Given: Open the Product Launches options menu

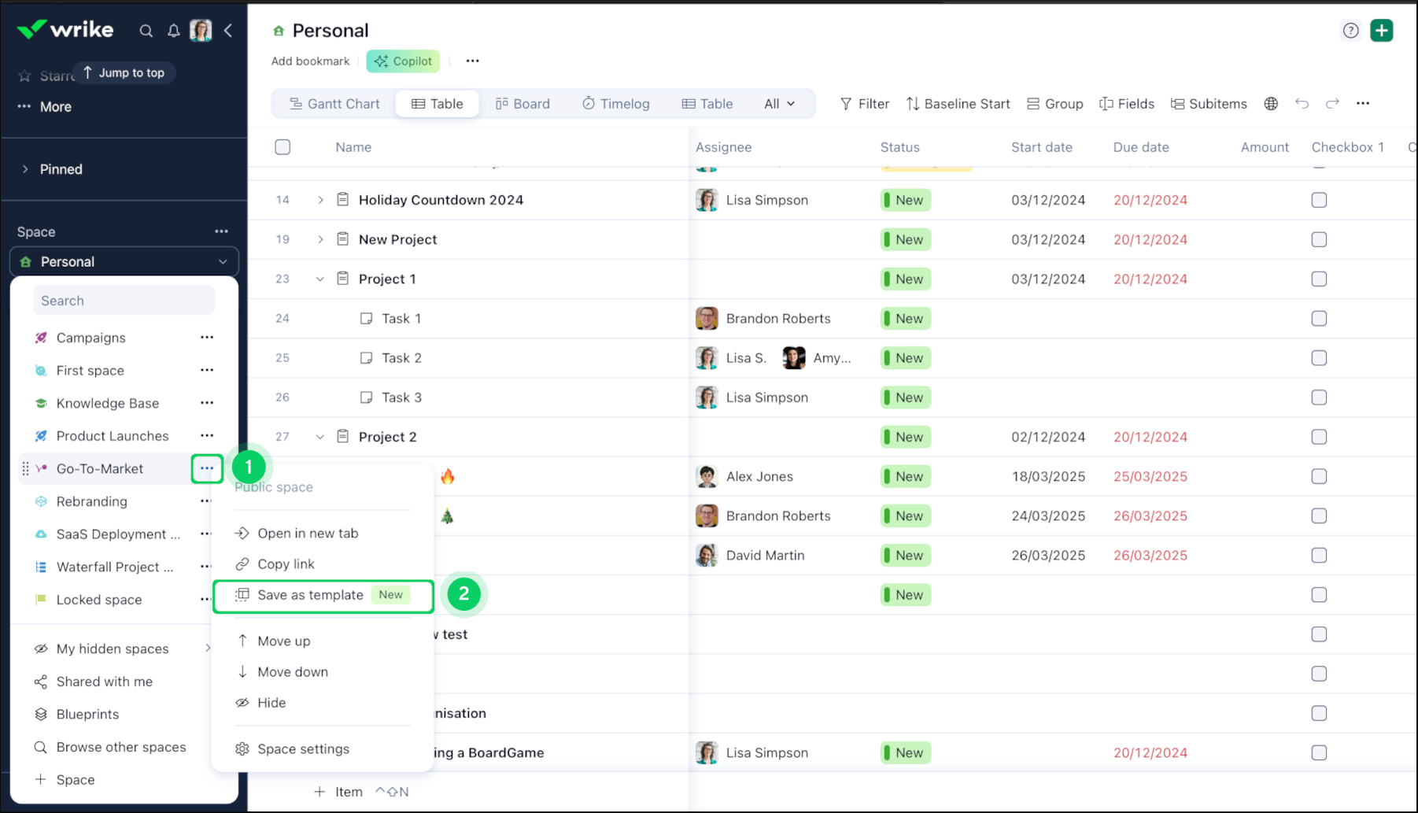Looking at the screenshot, I should 207,436.
